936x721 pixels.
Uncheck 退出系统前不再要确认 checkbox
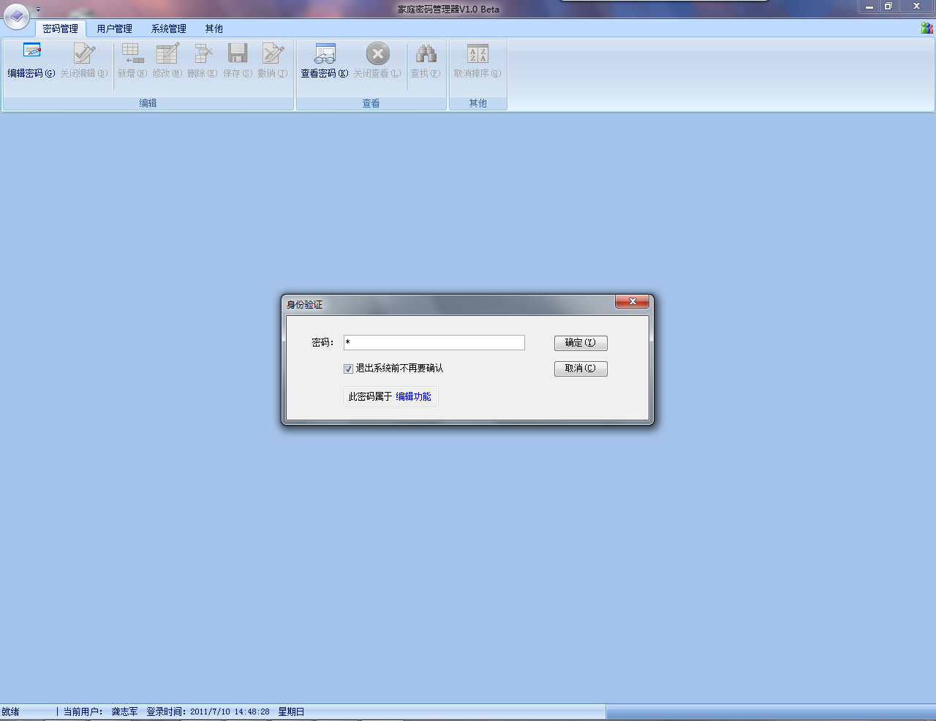349,369
